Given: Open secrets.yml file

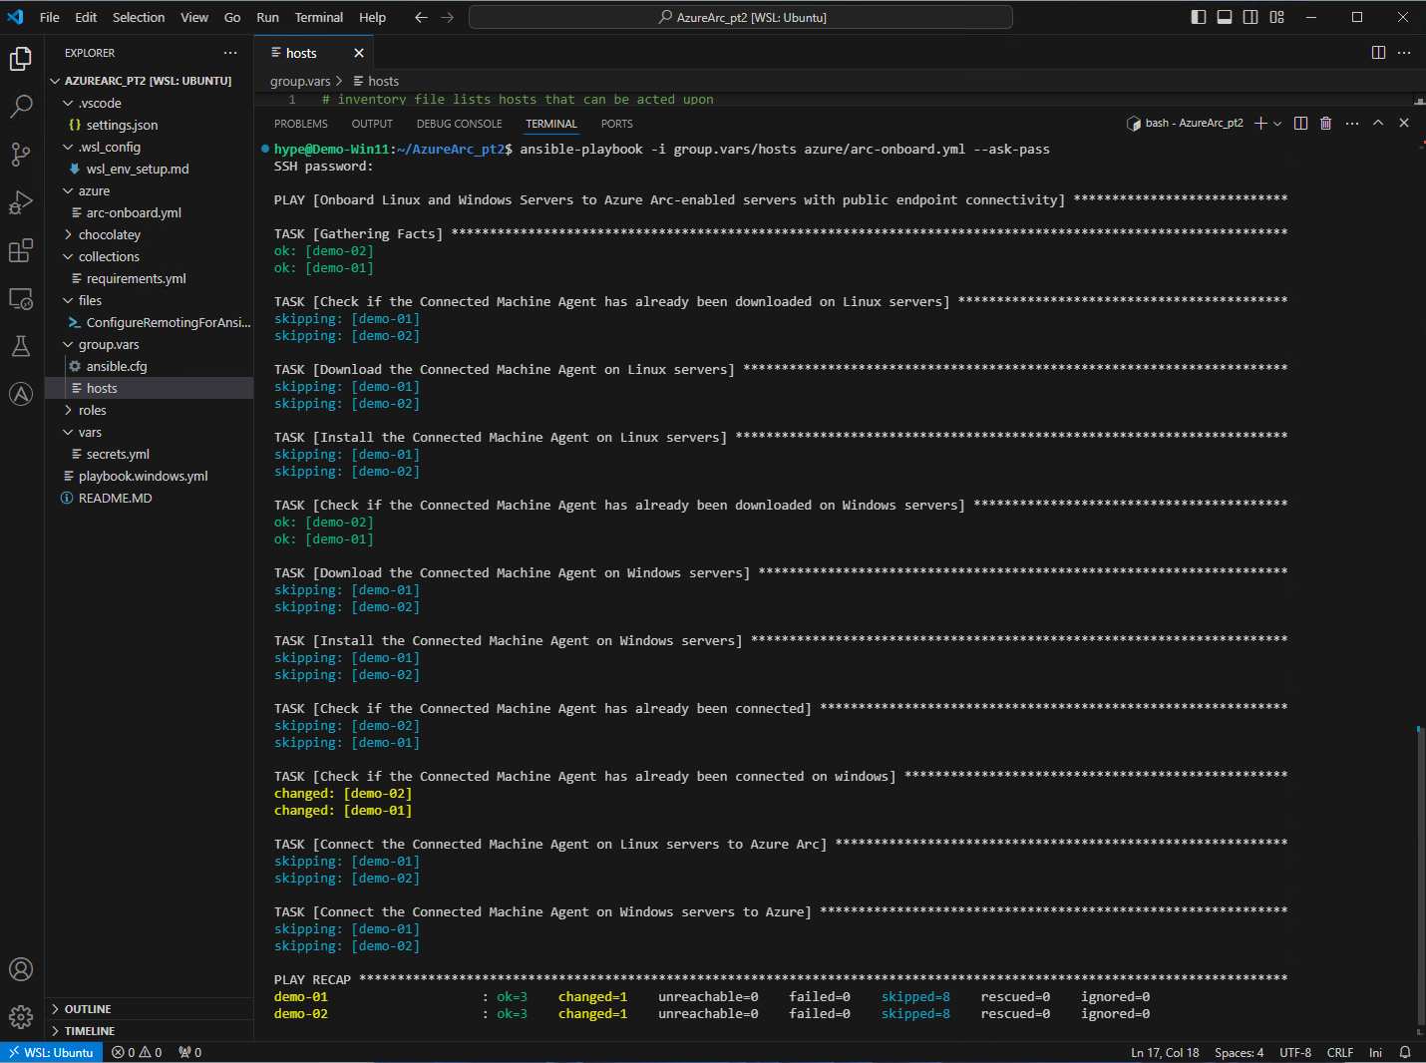Looking at the screenshot, I should [150, 454].
